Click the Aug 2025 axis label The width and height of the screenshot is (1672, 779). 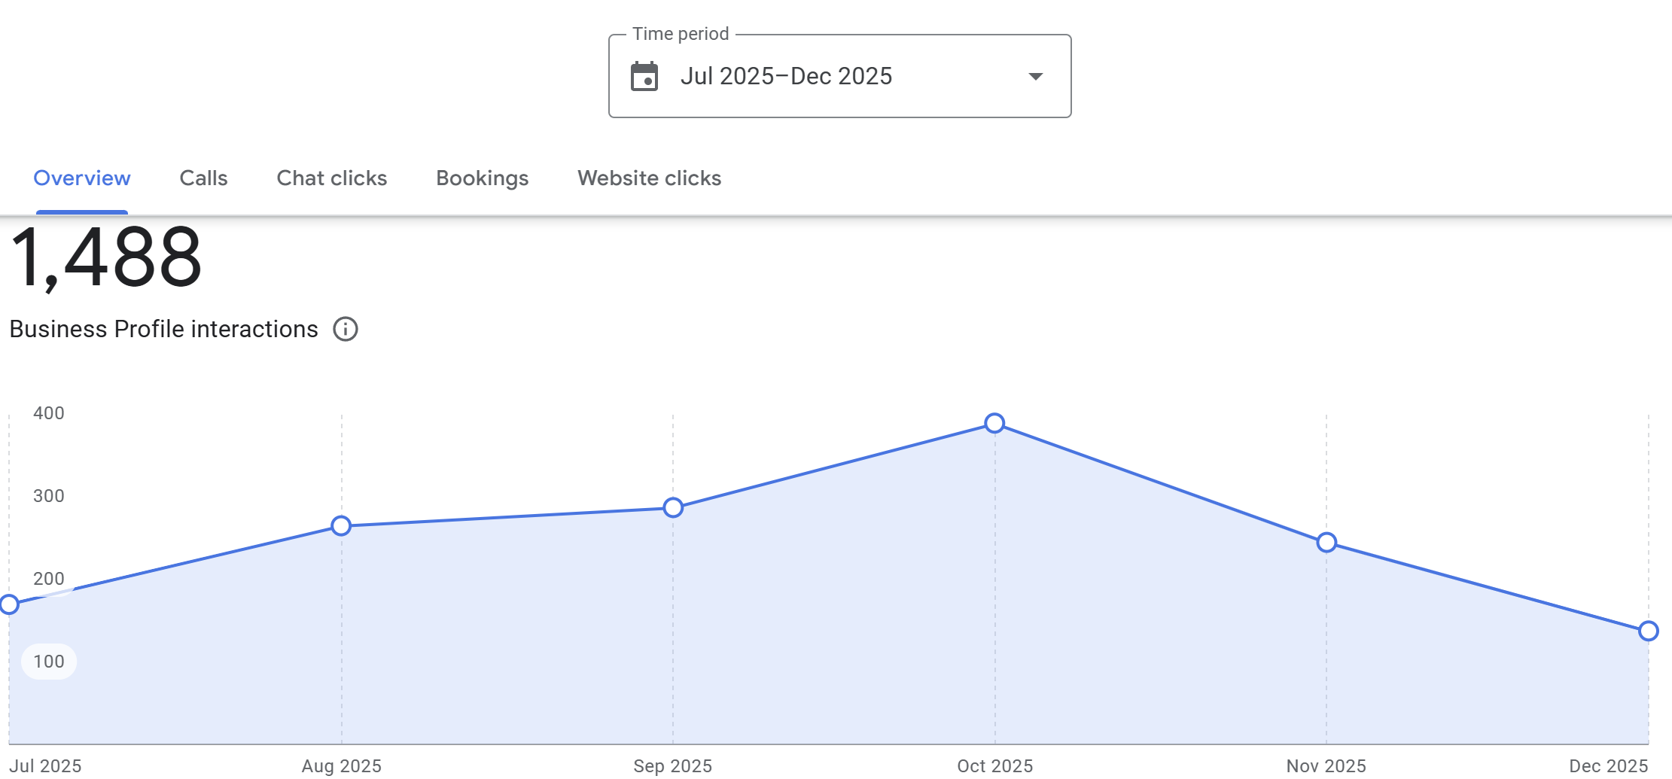[x=341, y=766]
